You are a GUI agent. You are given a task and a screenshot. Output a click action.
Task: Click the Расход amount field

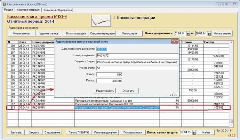click(x=109, y=81)
